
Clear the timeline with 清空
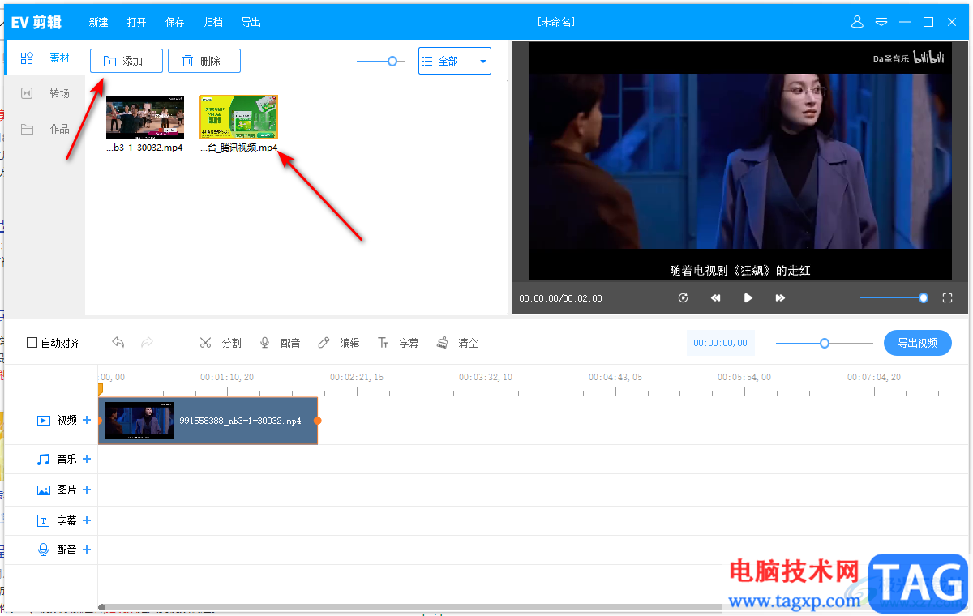pos(457,343)
